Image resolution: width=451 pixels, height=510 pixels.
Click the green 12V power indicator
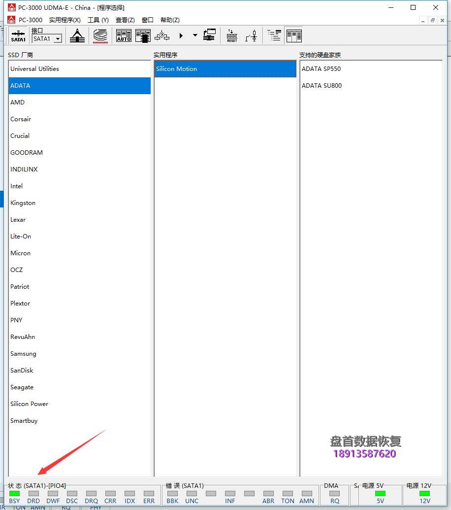424,493
